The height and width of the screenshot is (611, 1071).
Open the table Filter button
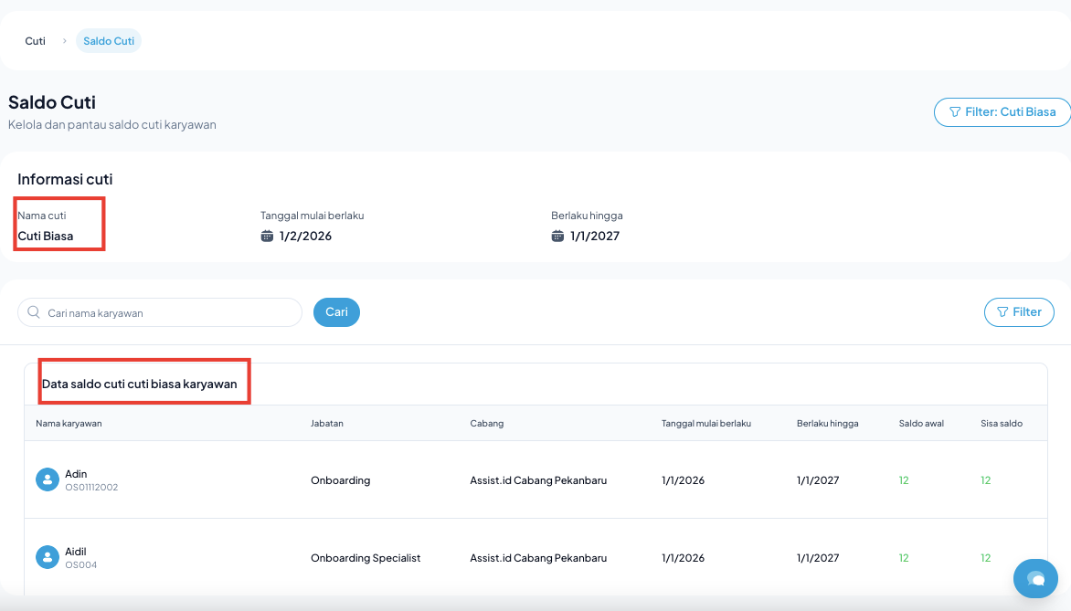pos(1019,312)
